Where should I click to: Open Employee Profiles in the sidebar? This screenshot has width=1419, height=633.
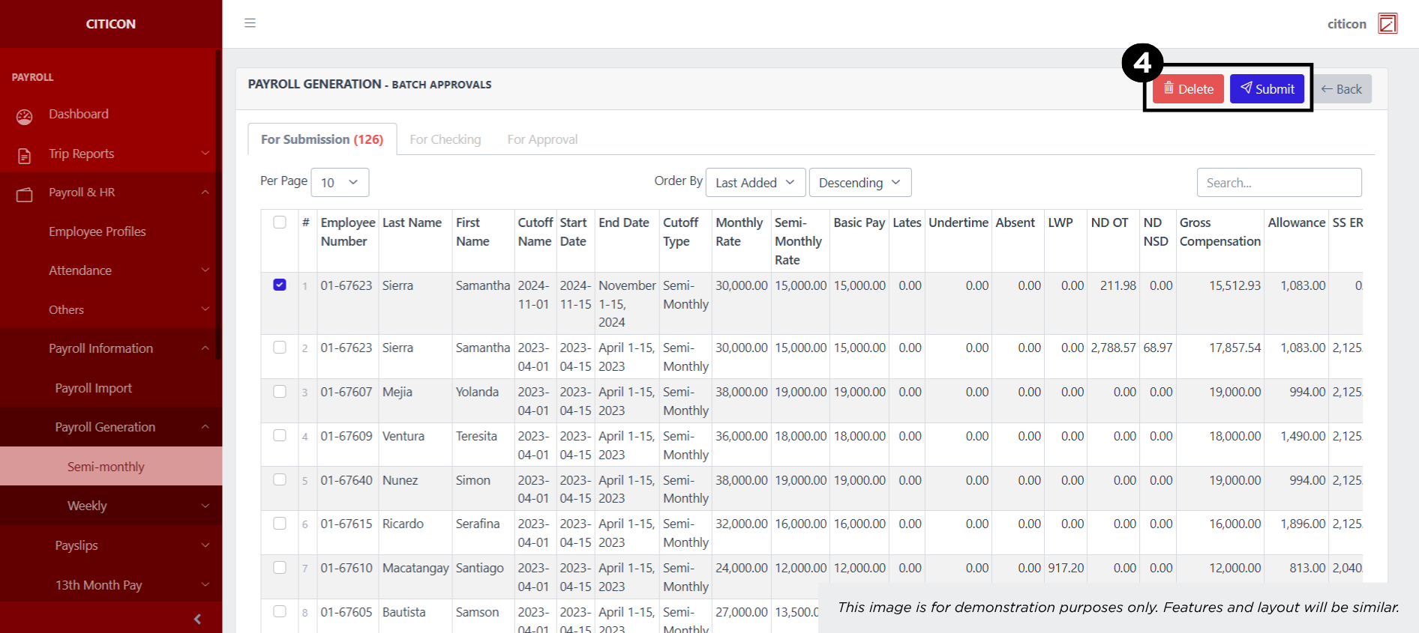click(x=97, y=231)
